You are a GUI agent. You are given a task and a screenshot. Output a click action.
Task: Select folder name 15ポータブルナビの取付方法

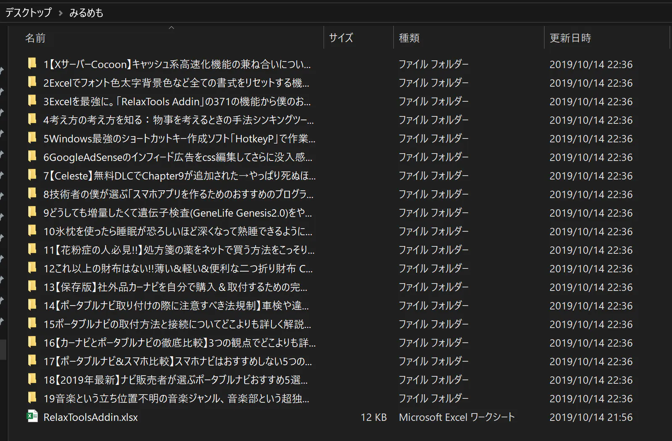[177, 324]
